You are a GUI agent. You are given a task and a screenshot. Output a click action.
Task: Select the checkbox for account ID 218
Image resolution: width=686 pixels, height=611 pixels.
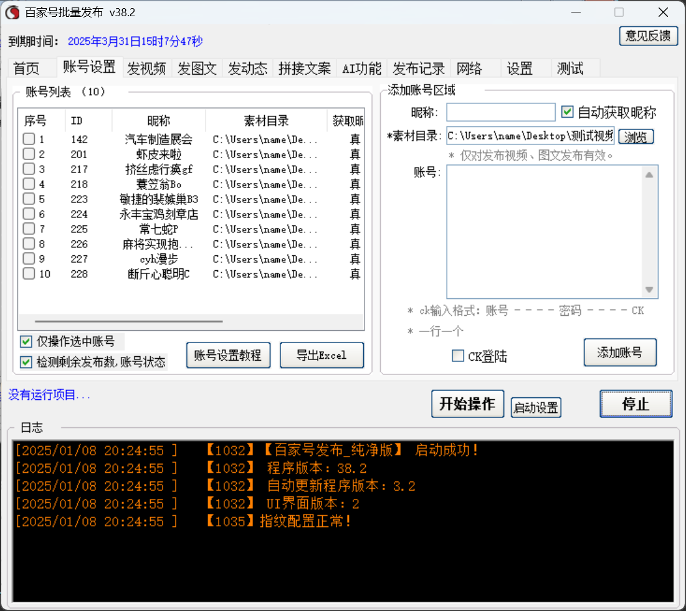point(29,184)
